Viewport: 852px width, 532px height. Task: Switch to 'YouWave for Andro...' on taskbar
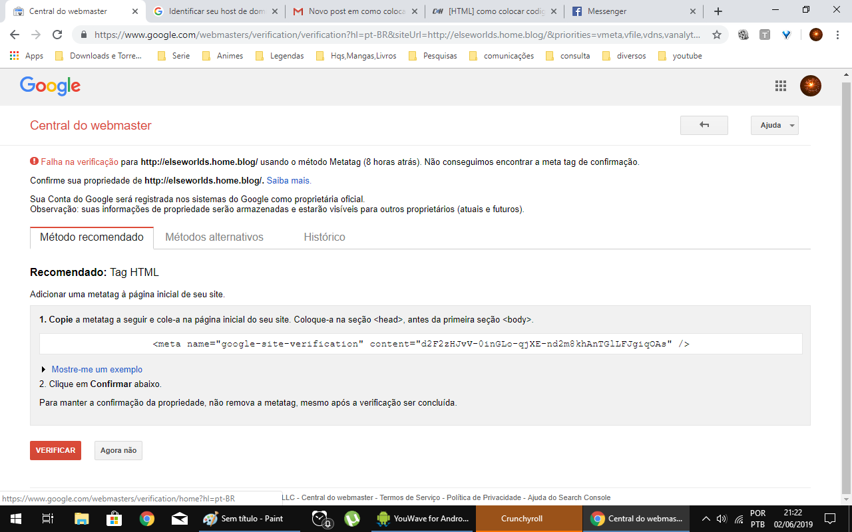422,519
